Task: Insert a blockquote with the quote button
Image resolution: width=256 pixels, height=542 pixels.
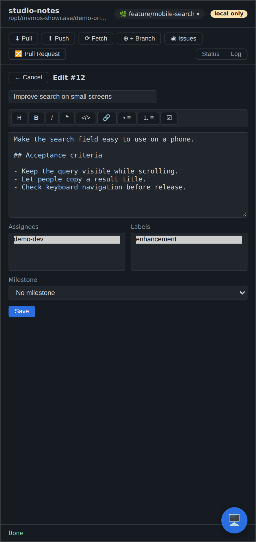Action: point(67,118)
